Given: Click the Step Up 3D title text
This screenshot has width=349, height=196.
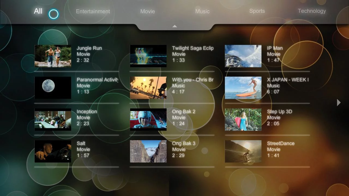Looking at the screenshot, I should [x=280, y=112].
